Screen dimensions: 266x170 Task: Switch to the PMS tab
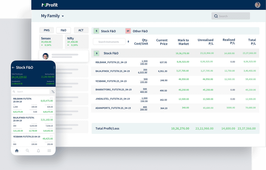(46, 30)
